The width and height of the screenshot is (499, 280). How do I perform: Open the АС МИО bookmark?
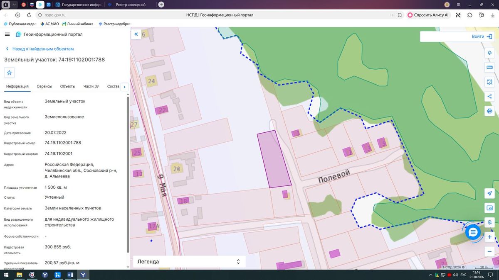(x=49, y=24)
